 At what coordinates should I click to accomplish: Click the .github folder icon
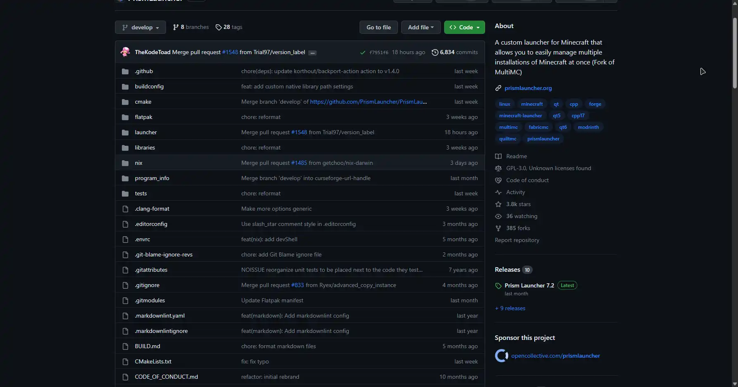[125, 71]
